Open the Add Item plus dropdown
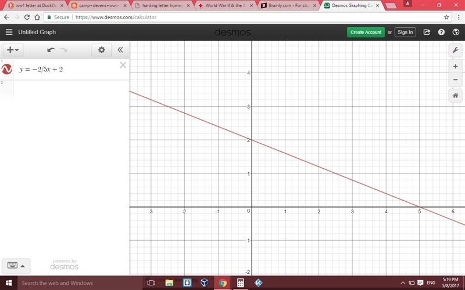 coord(13,50)
